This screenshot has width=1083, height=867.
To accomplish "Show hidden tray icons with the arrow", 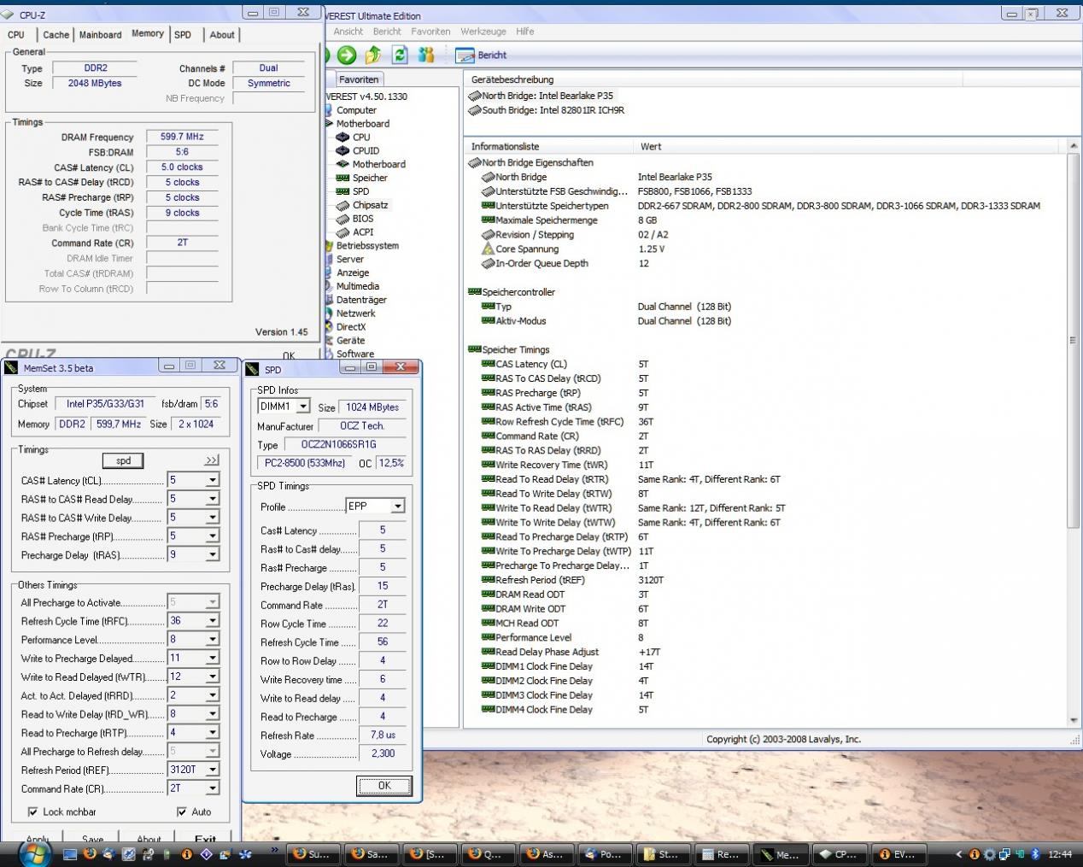I will pos(958,853).
